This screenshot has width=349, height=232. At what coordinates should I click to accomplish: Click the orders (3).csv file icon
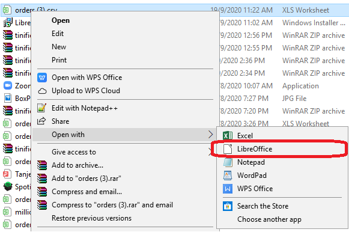[7, 10]
